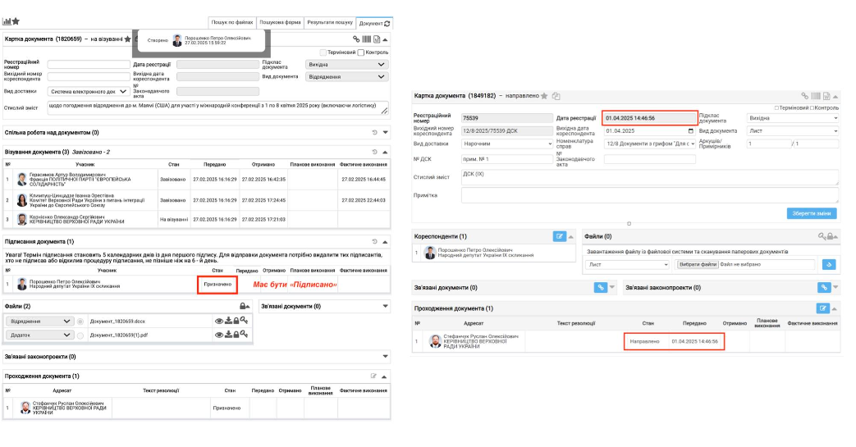Select the radio button for Документ_1820659(1).pdf
The image size is (856, 447).
(x=80, y=335)
